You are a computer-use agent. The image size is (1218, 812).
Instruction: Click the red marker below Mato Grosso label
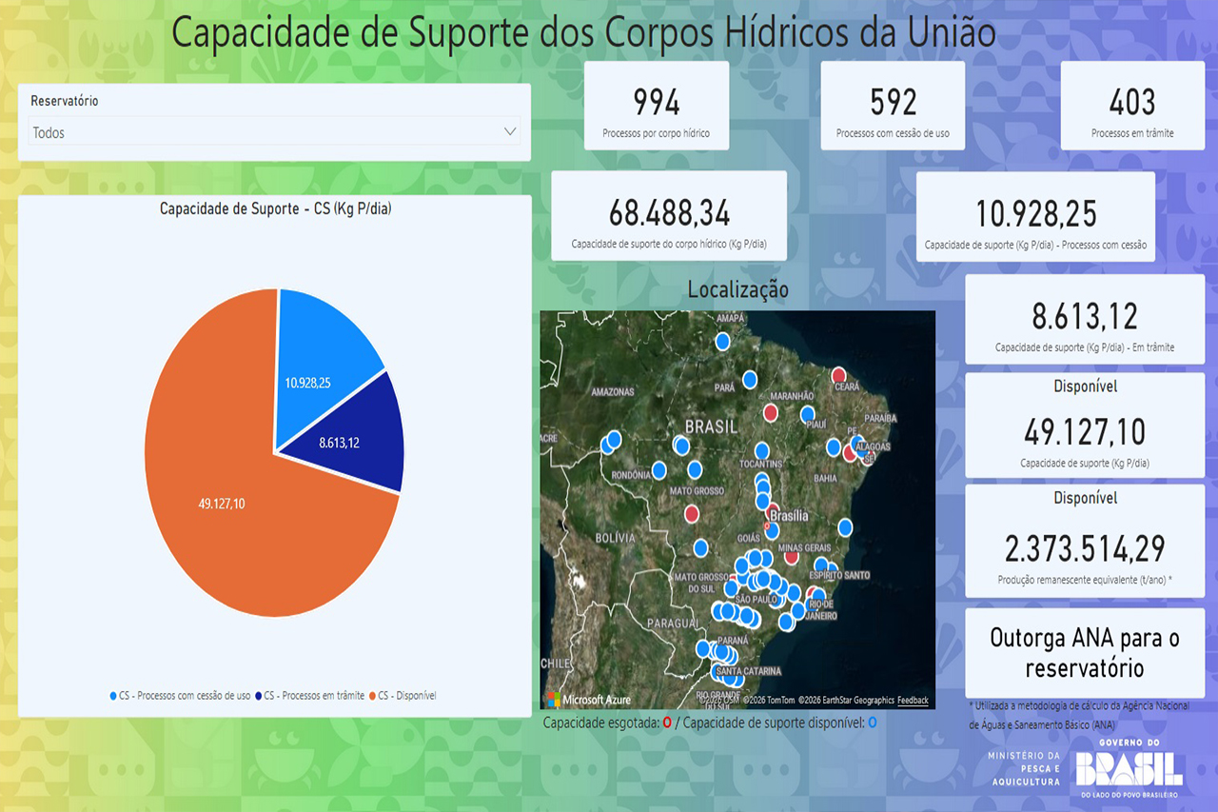692,513
